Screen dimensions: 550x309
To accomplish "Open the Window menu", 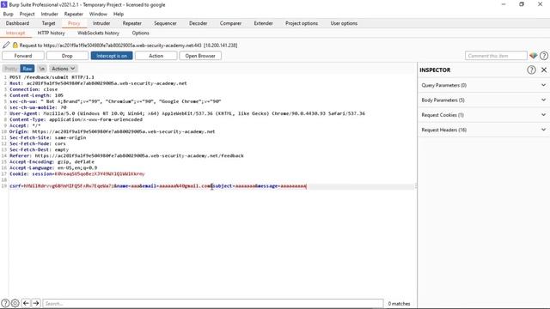I will pyautogui.click(x=98, y=14).
